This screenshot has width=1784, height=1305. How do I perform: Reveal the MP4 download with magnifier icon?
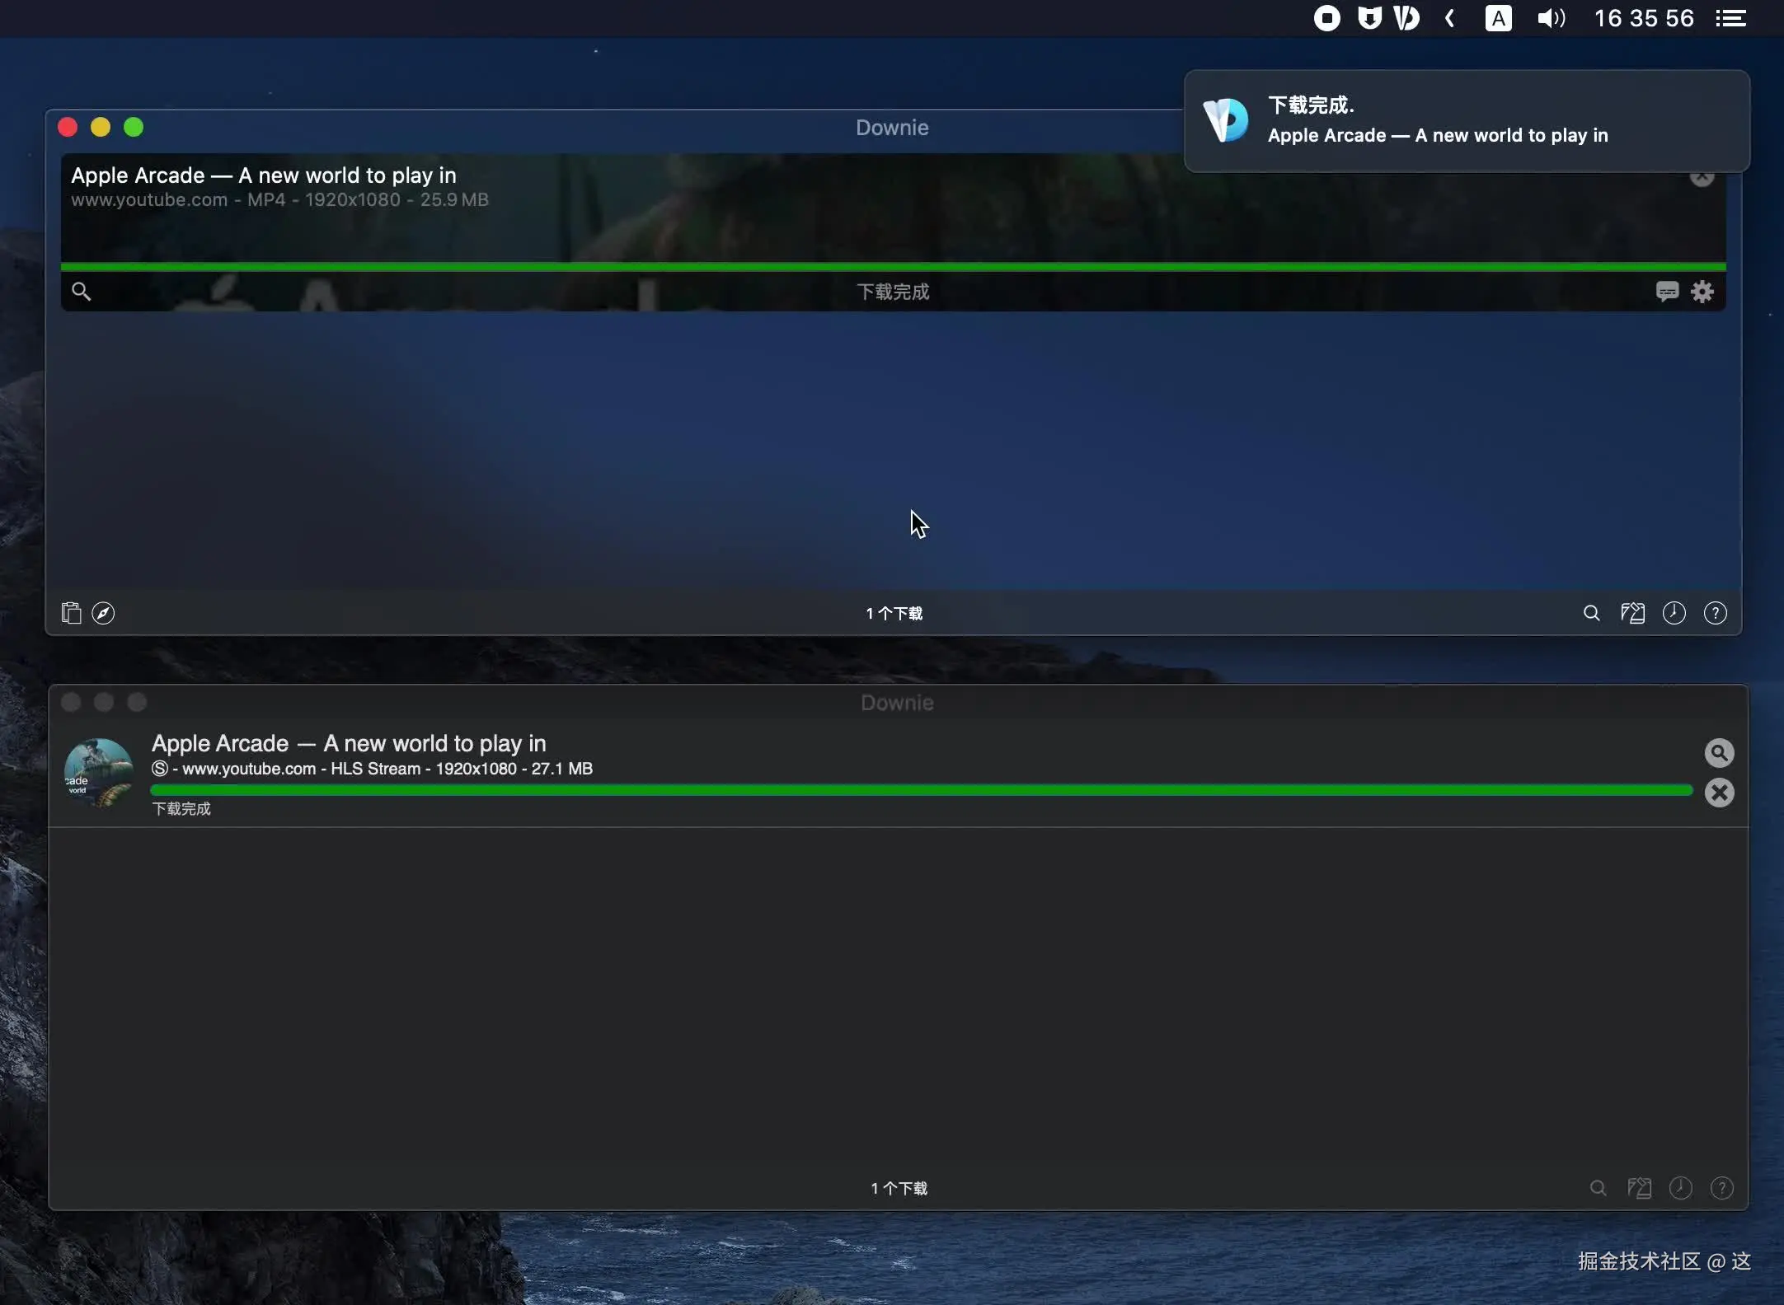(x=81, y=292)
